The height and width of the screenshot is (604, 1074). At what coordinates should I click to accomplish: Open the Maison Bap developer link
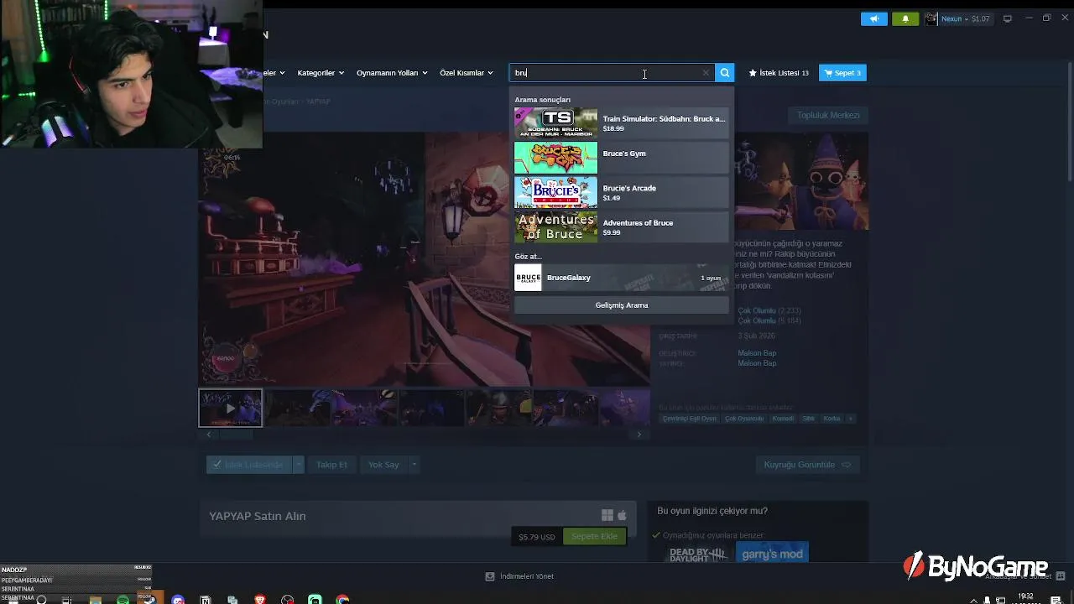pyautogui.click(x=757, y=353)
